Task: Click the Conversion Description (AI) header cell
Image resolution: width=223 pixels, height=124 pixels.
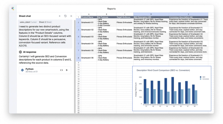Action: [x=189, y=17]
